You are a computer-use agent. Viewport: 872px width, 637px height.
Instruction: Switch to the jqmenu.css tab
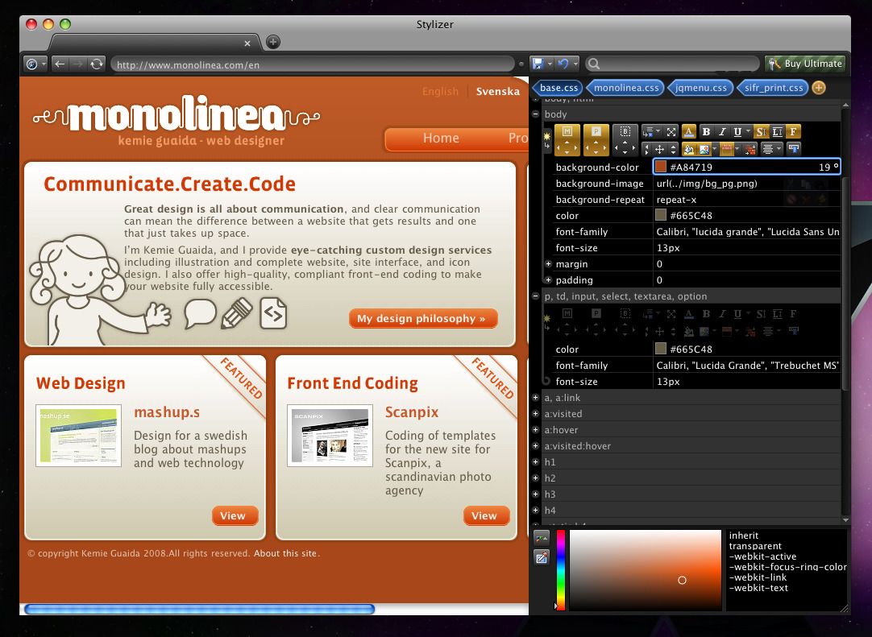(700, 87)
